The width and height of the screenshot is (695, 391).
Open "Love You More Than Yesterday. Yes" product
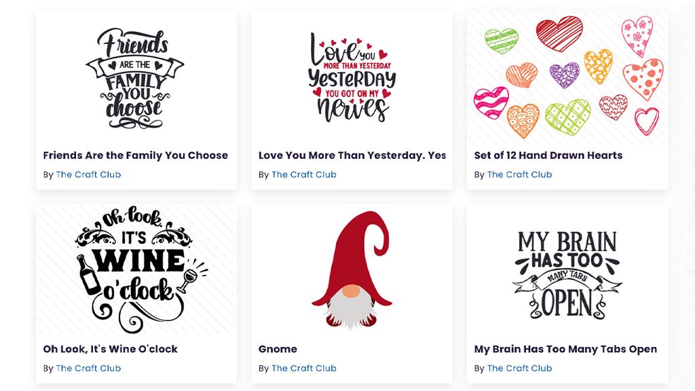coord(352,155)
